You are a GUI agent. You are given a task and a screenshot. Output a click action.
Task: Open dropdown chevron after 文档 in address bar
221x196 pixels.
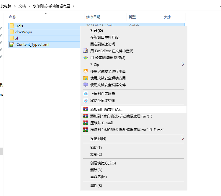point(29,6)
